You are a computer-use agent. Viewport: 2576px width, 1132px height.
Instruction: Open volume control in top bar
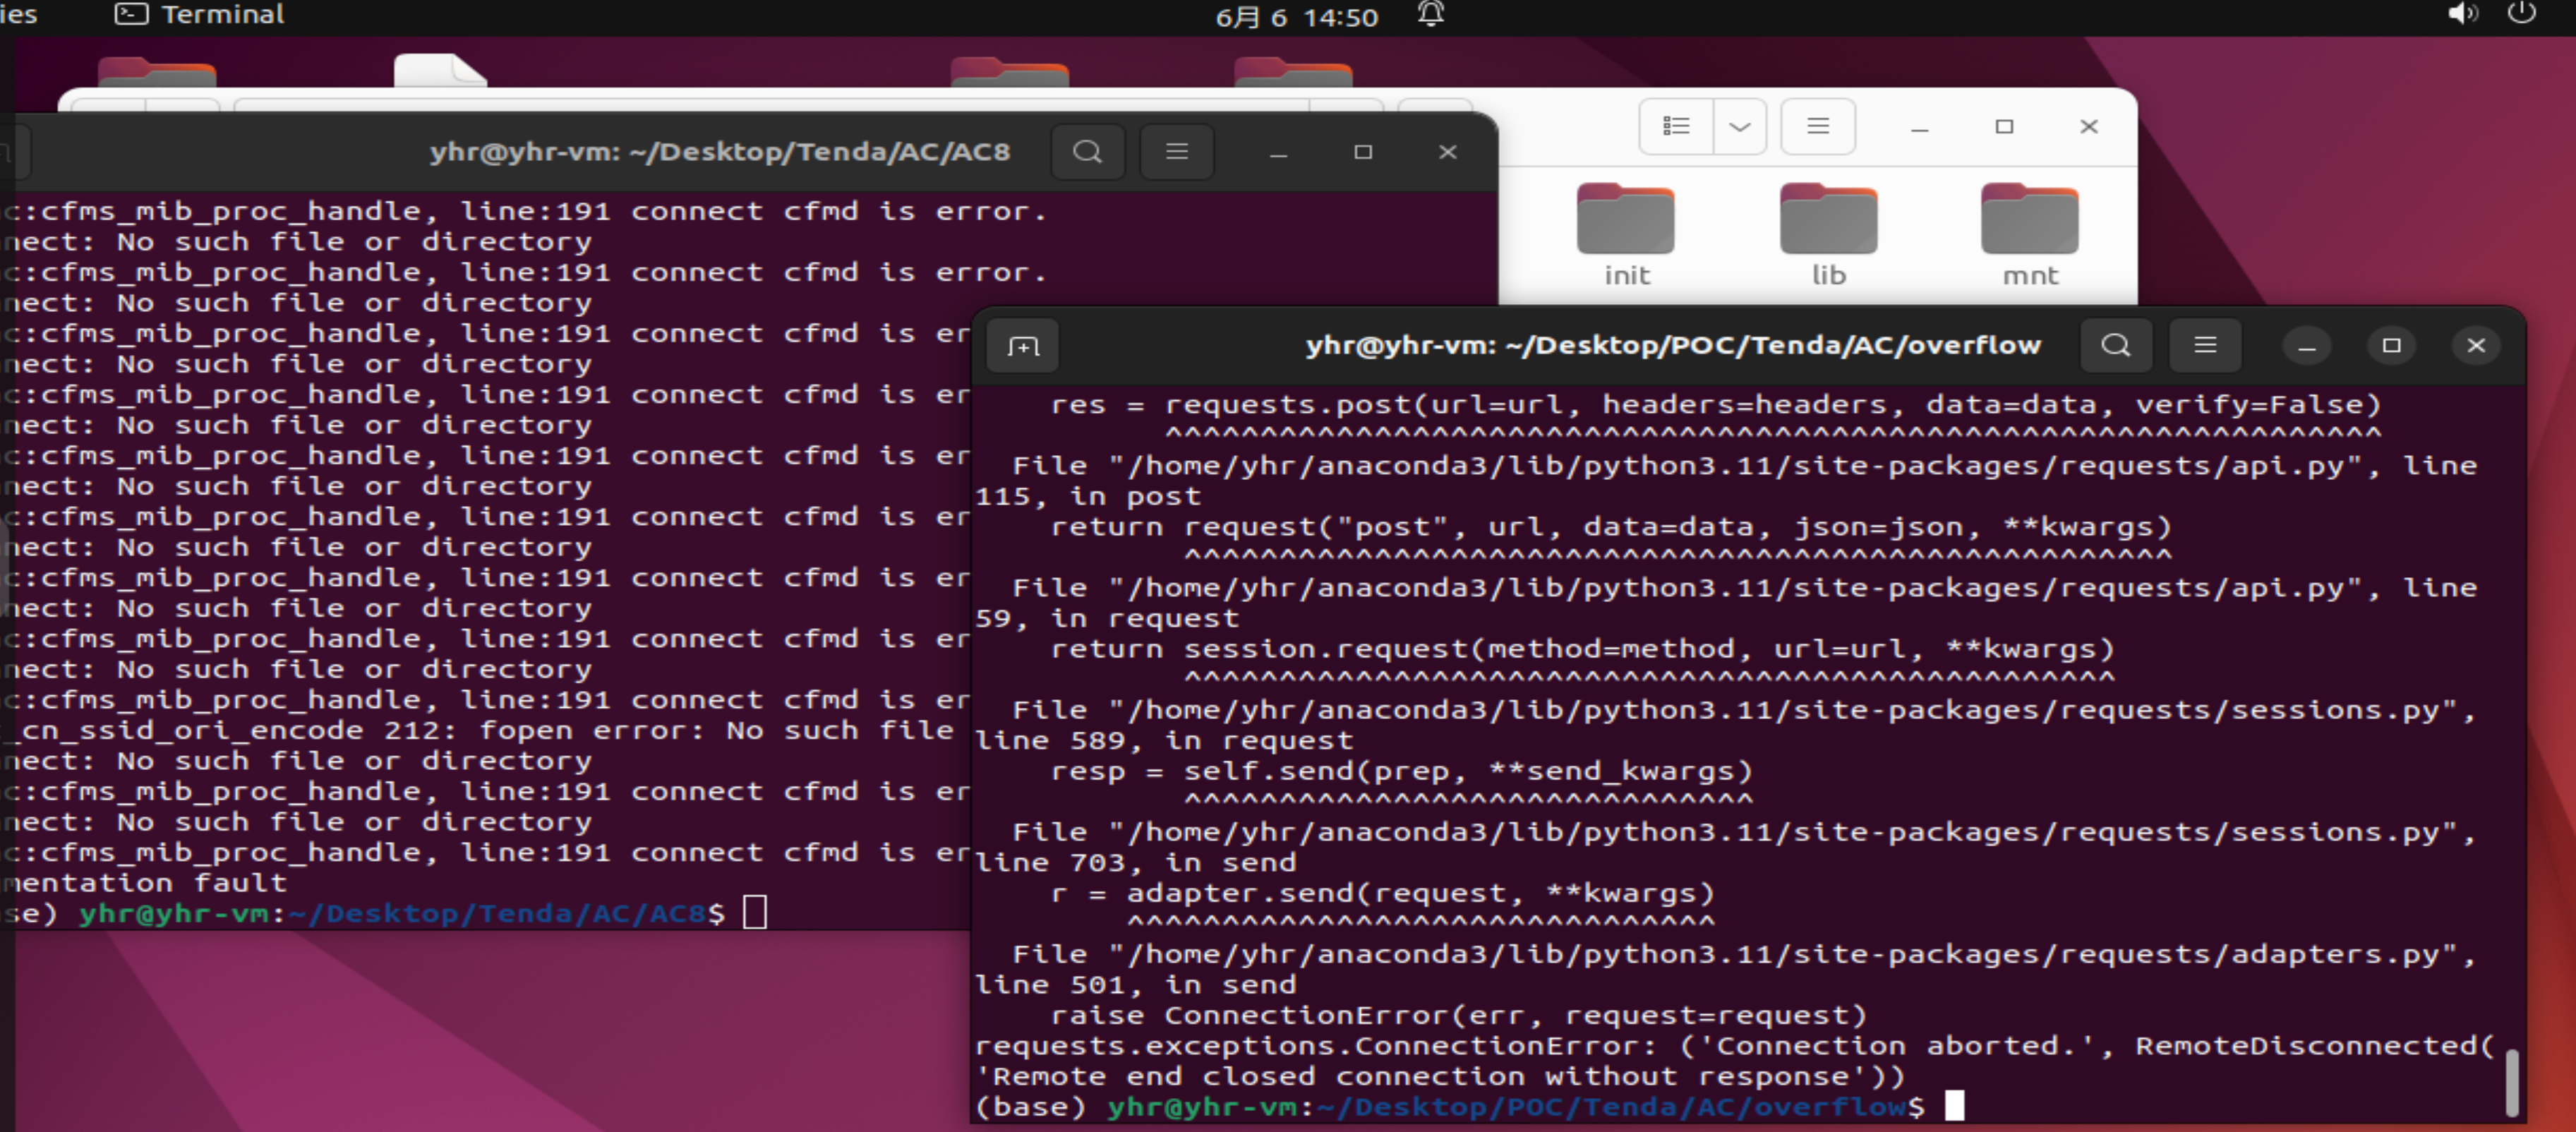point(2462,14)
